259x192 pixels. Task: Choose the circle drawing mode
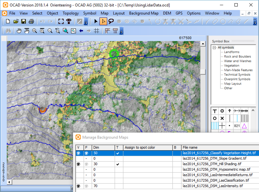pos(223,21)
